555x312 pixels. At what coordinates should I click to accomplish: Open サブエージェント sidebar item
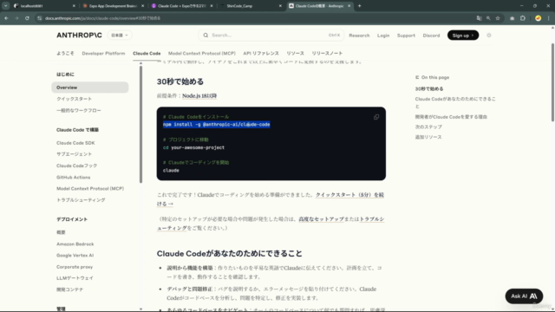pyautogui.click(x=74, y=154)
